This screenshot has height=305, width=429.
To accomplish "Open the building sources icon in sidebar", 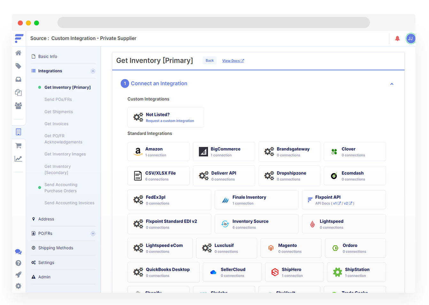I will pos(19,132).
